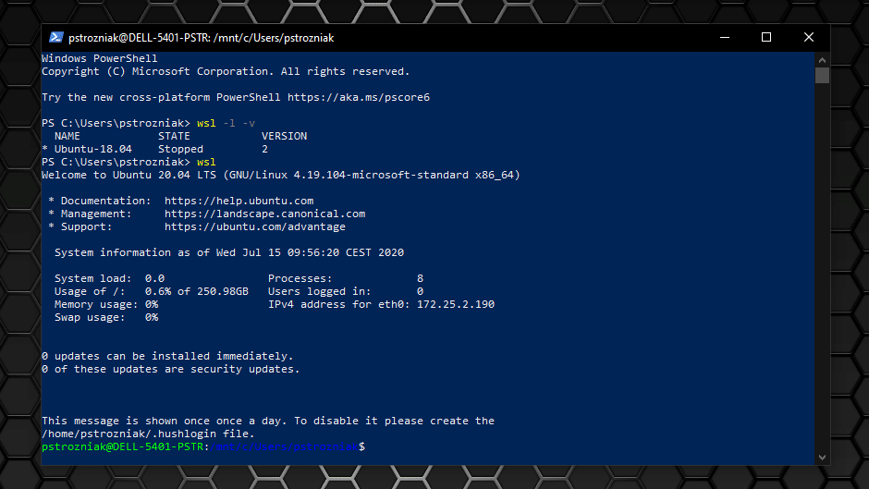This screenshot has width=869, height=489.
Task: Click the https://landscape.canonical.com management URL
Action: [x=264, y=214]
